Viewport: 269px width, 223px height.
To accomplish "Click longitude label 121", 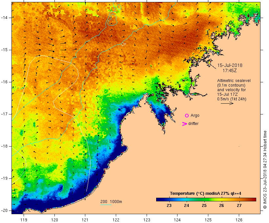I will pos(85,220).
